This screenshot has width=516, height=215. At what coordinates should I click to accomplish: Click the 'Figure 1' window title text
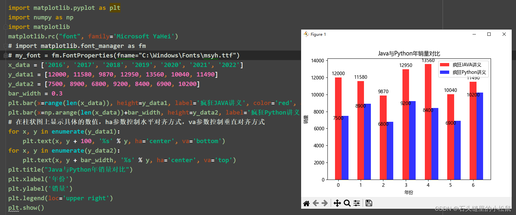[318, 34]
